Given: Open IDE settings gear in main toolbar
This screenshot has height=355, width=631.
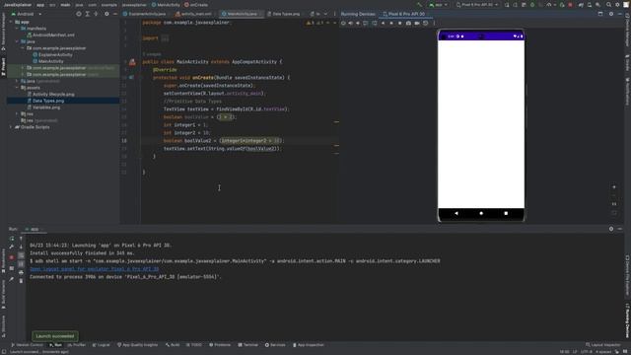Looking at the screenshot, I should (617, 5).
